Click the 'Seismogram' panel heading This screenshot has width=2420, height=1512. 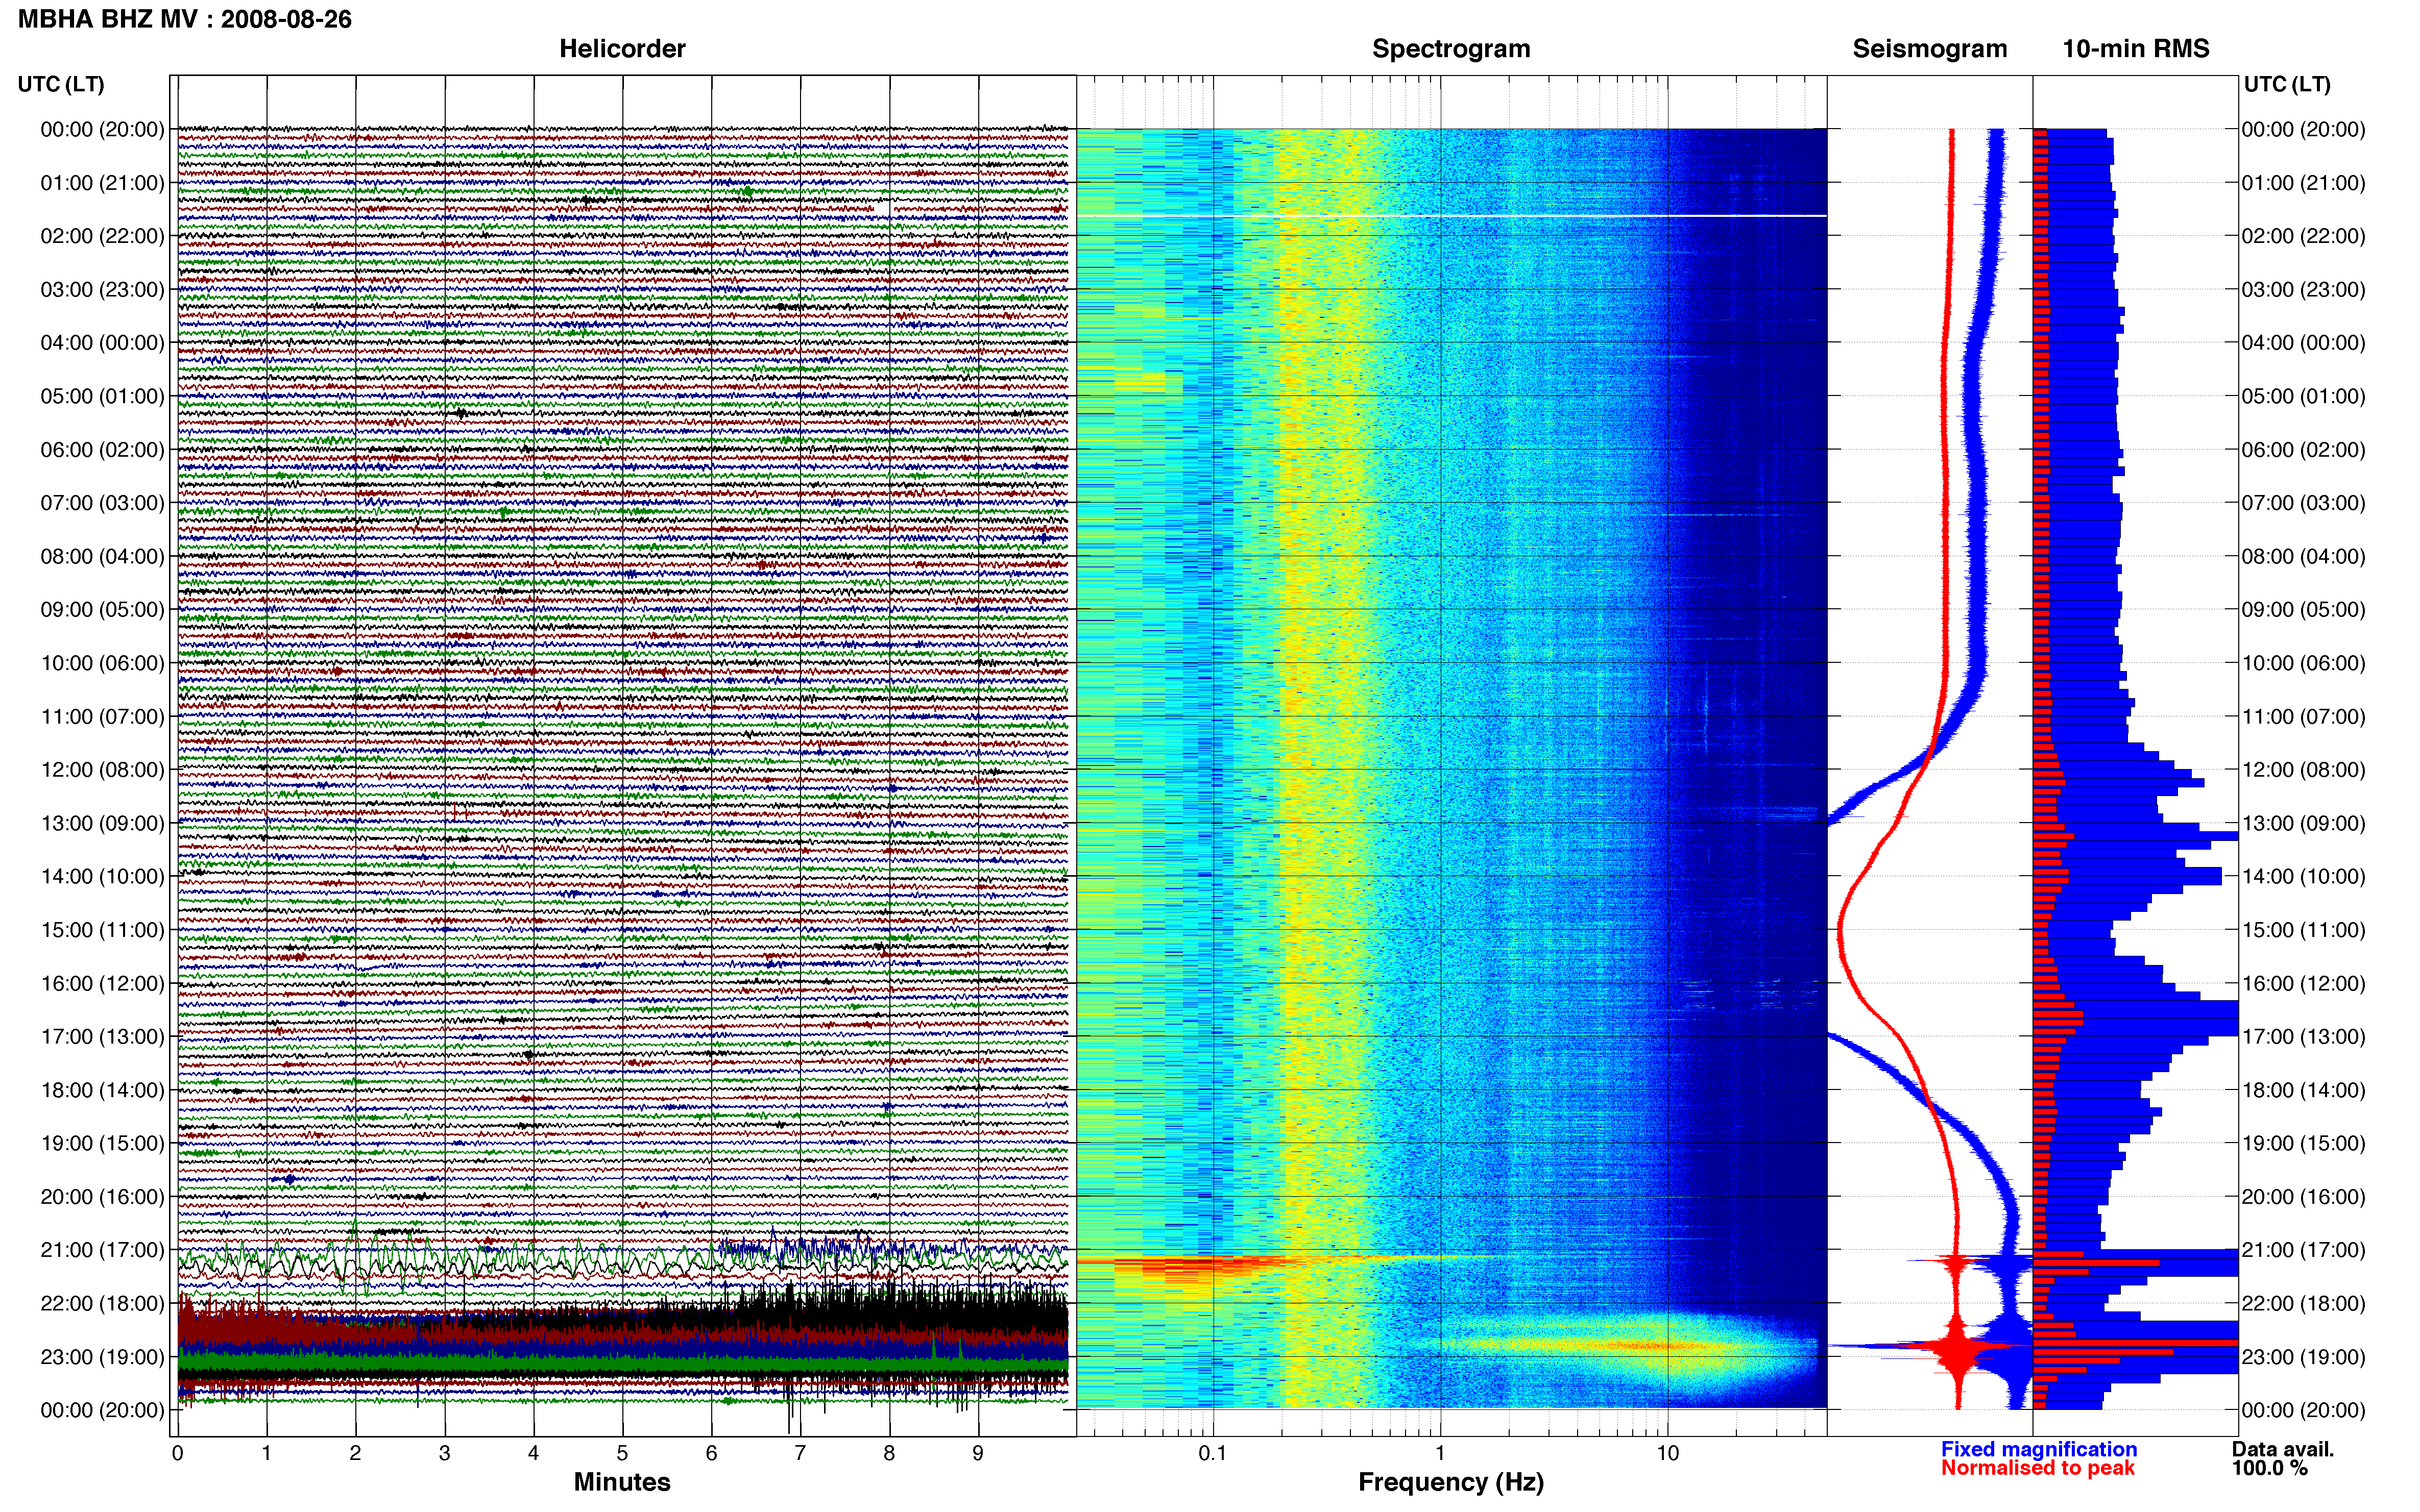(x=1930, y=48)
